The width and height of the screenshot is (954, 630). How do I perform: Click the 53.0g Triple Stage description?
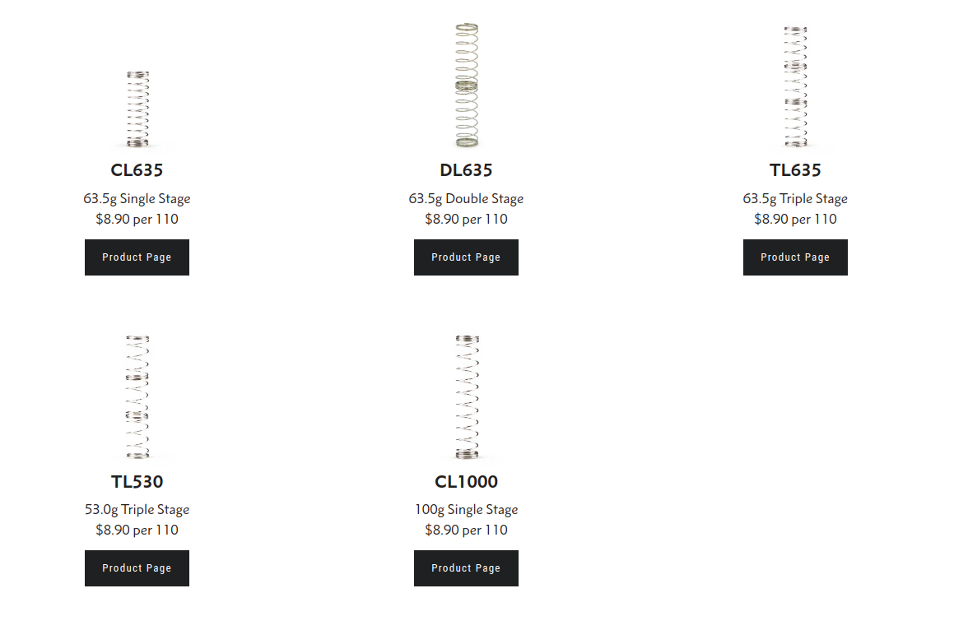point(137,510)
